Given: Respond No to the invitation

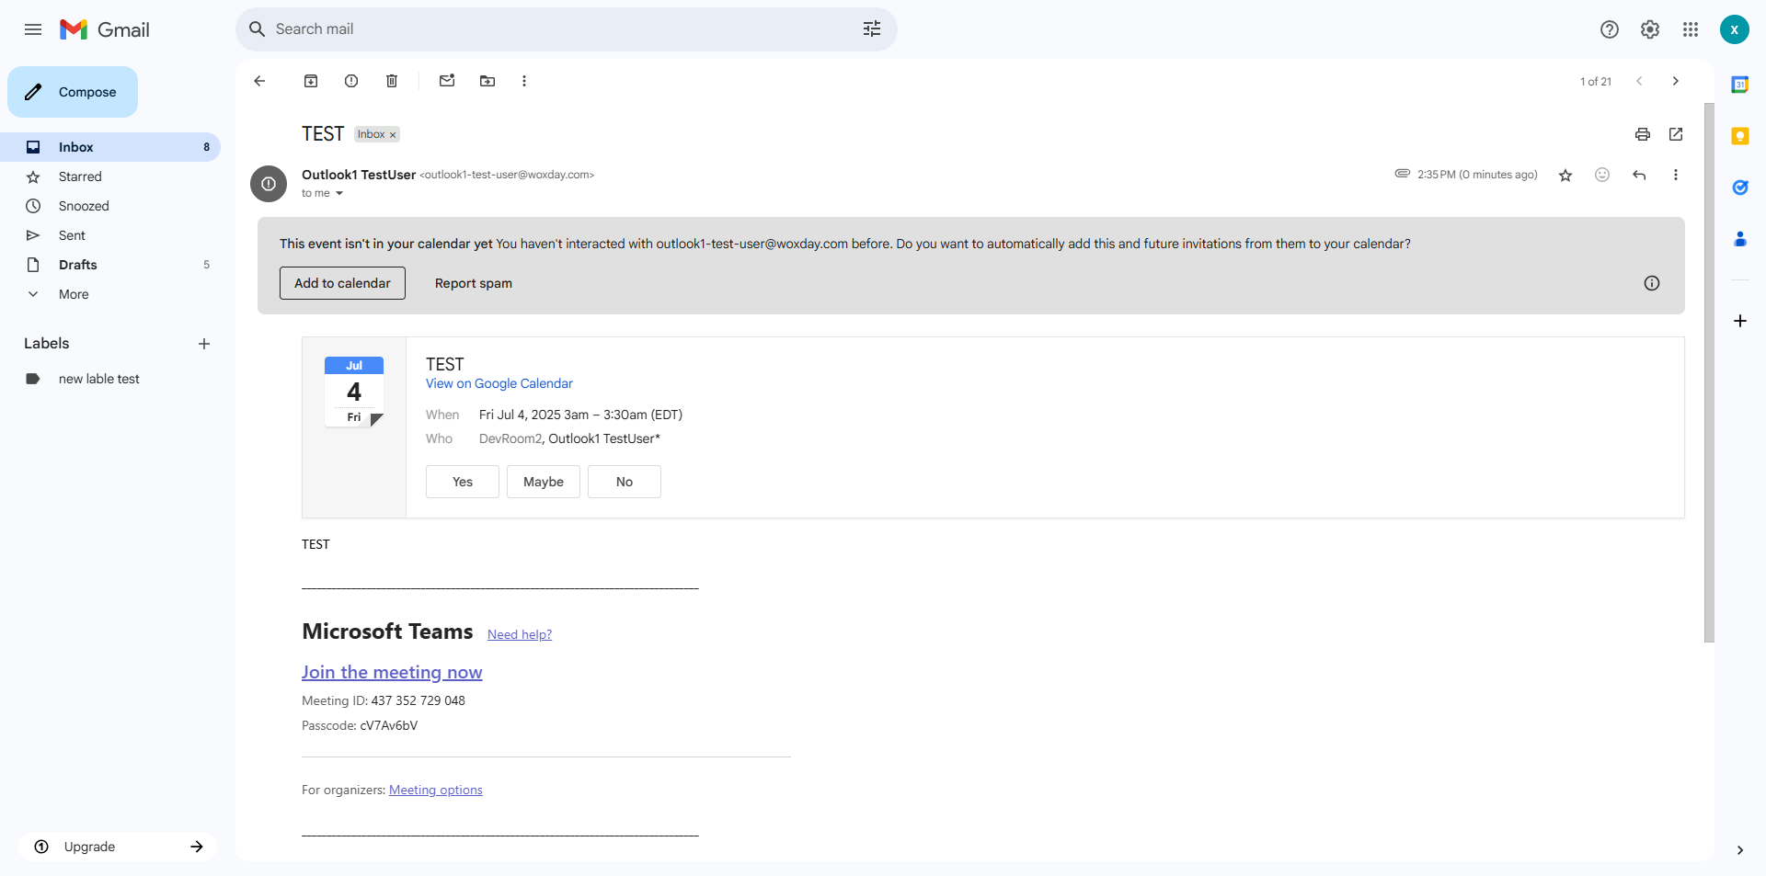Looking at the screenshot, I should tap(625, 482).
